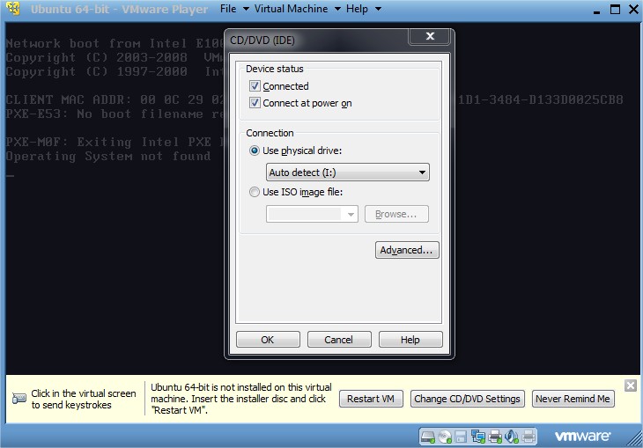Click "Click in the virtual screen" hint text
The height and width of the screenshot is (448, 643).
coord(84,399)
